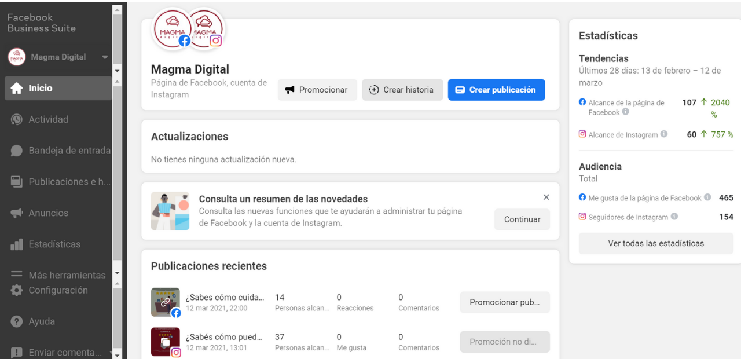Click the first recent Facebook post thumbnail

(165, 302)
